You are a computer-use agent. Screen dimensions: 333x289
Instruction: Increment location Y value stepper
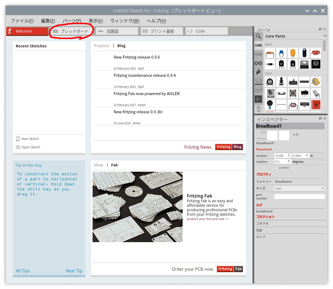[307, 155]
